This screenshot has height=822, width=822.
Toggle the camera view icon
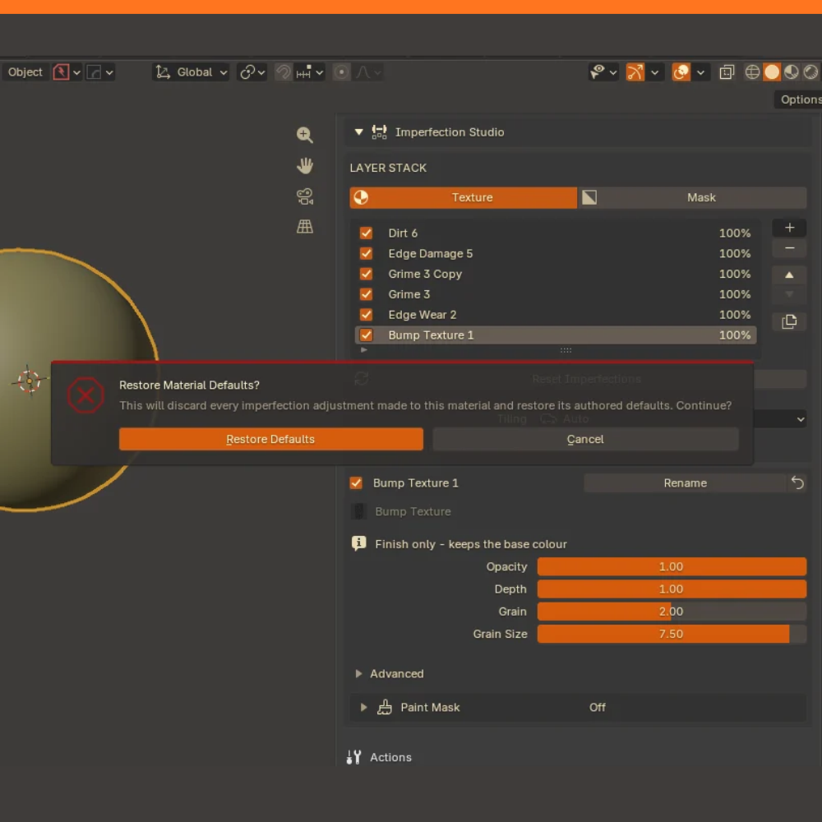(x=305, y=196)
